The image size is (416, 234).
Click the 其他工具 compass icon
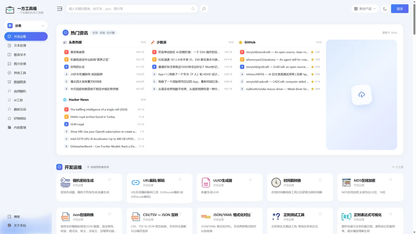[x=9, y=73]
